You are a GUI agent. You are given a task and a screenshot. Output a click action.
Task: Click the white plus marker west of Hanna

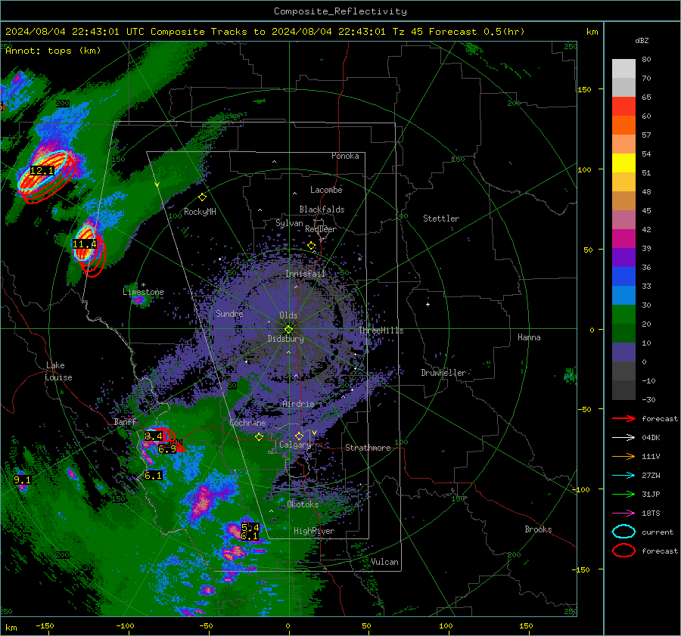coord(428,304)
